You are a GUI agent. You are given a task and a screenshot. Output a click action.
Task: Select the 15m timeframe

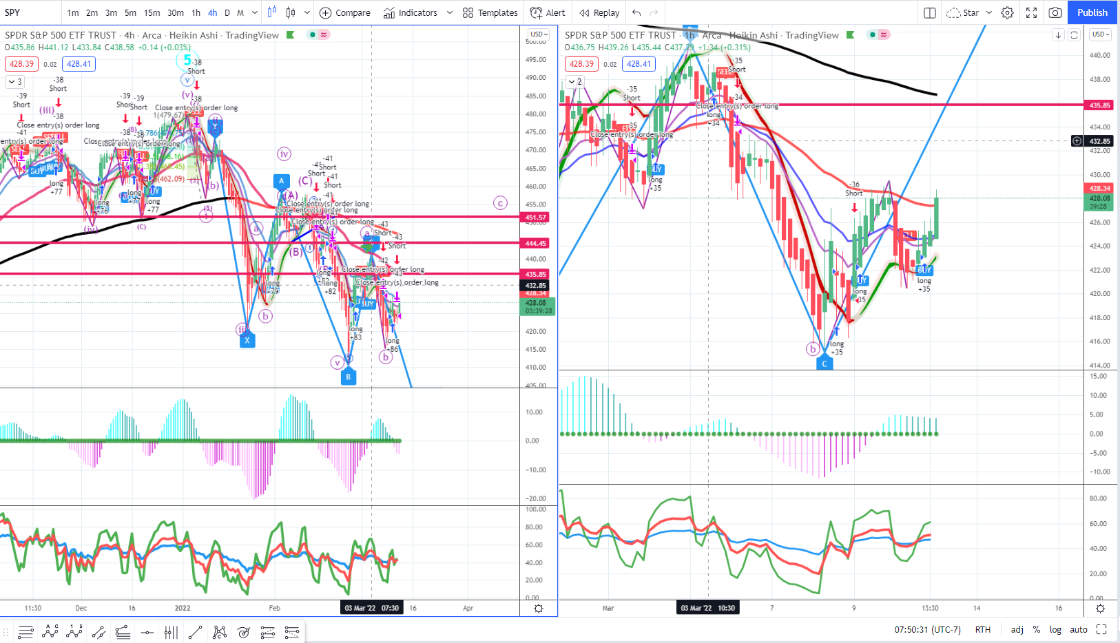152,12
